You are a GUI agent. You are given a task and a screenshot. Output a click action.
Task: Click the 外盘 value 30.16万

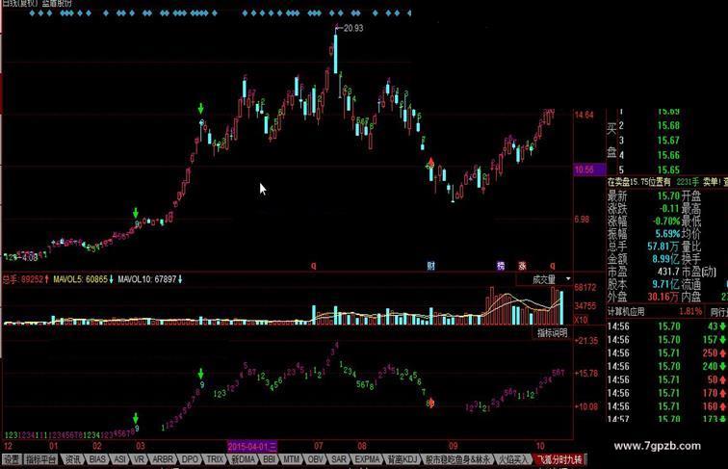coord(663,297)
